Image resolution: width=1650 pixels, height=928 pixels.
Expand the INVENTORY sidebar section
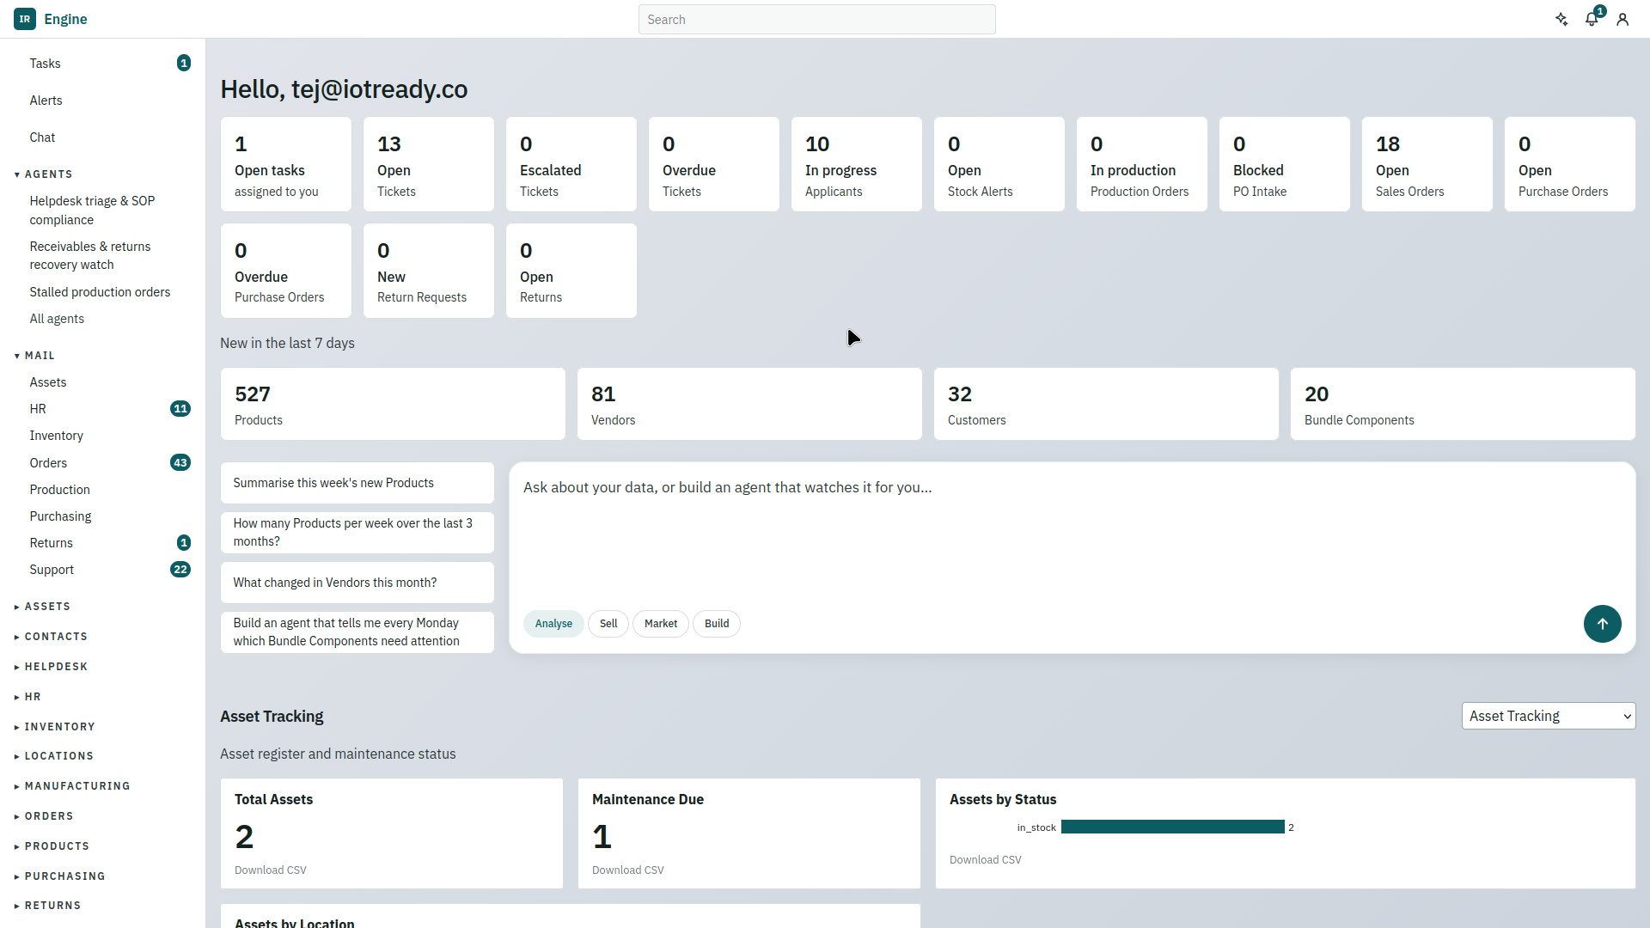[55, 727]
